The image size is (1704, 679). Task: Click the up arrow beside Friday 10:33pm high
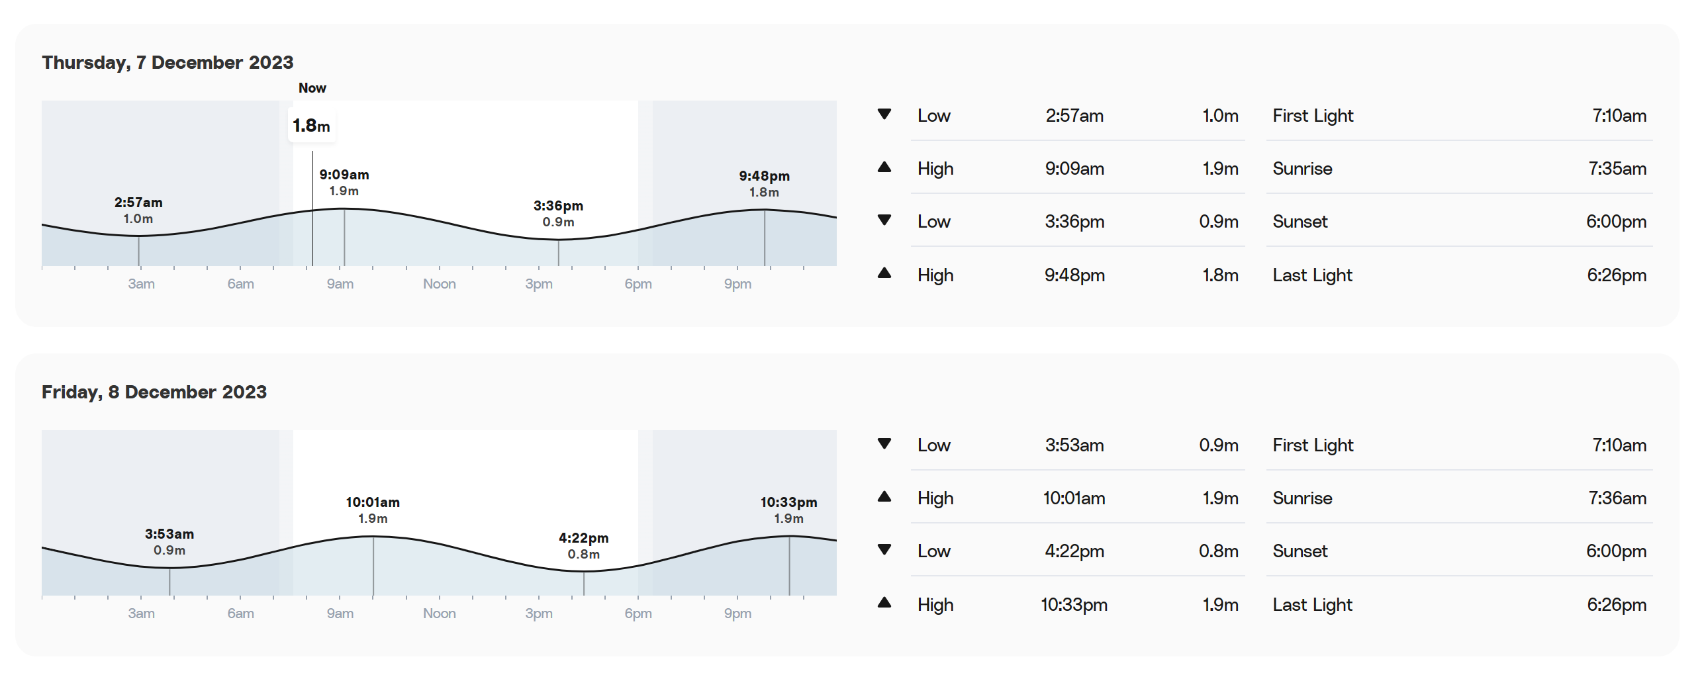pyautogui.click(x=884, y=603)
